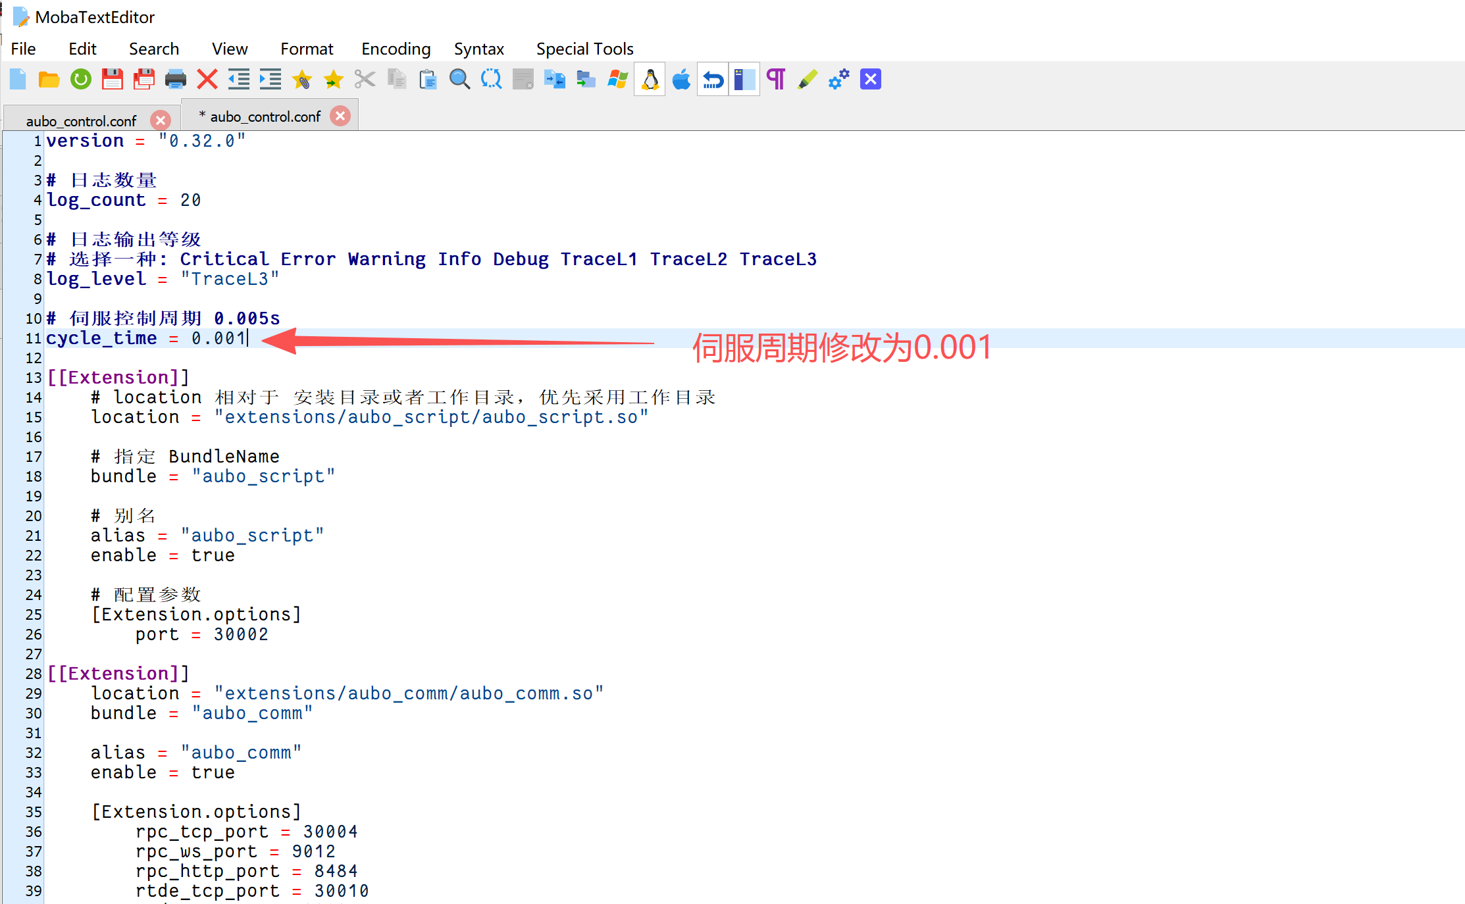Click the purple Show all characters icon
Viewport: 1465px width, 904px height.
pyautogui.click(x=776, y=80)
